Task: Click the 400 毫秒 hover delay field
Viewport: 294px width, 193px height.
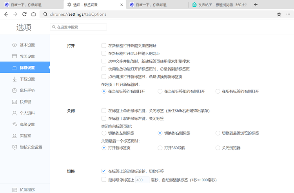Action: 142,180
